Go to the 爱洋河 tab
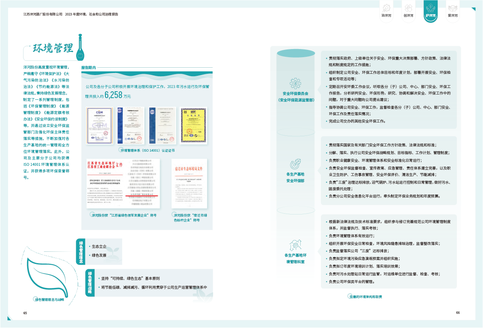The width and height of the screenshot is (483, 328). click(x=453, y=11)
